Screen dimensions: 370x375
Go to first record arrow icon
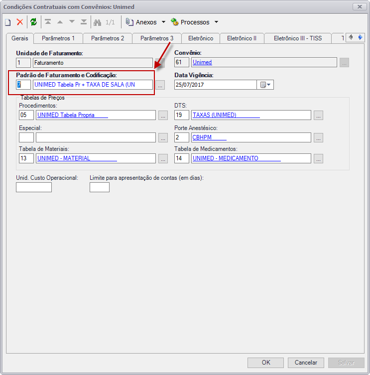[x=48, y=22]
